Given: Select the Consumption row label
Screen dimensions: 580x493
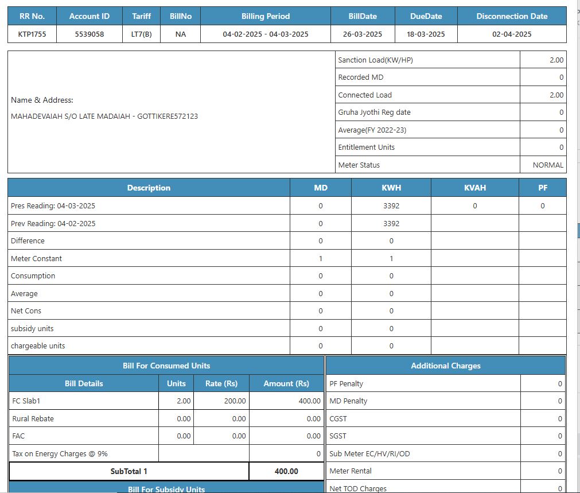Looking at the screenshot, I should [x=33, y=276].
